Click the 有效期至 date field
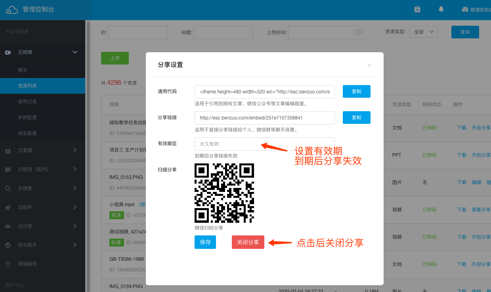Image resolution: width=491 pixels, height=292 pixels. [264, 144]
